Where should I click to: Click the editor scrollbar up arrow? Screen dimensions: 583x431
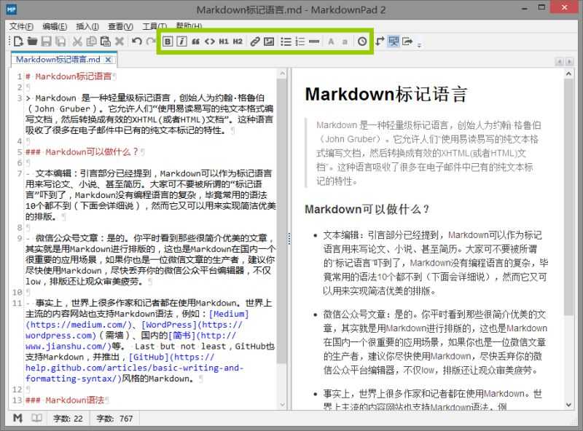282,74
